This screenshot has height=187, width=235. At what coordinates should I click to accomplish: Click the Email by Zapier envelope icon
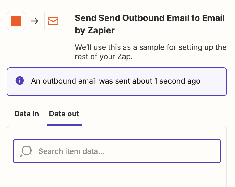point(53,21)
